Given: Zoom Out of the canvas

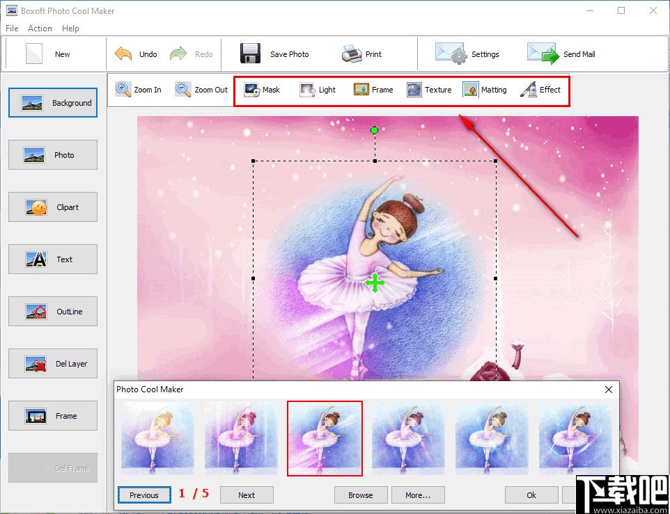Looking at the screenshot, I should tap(202, 90).
